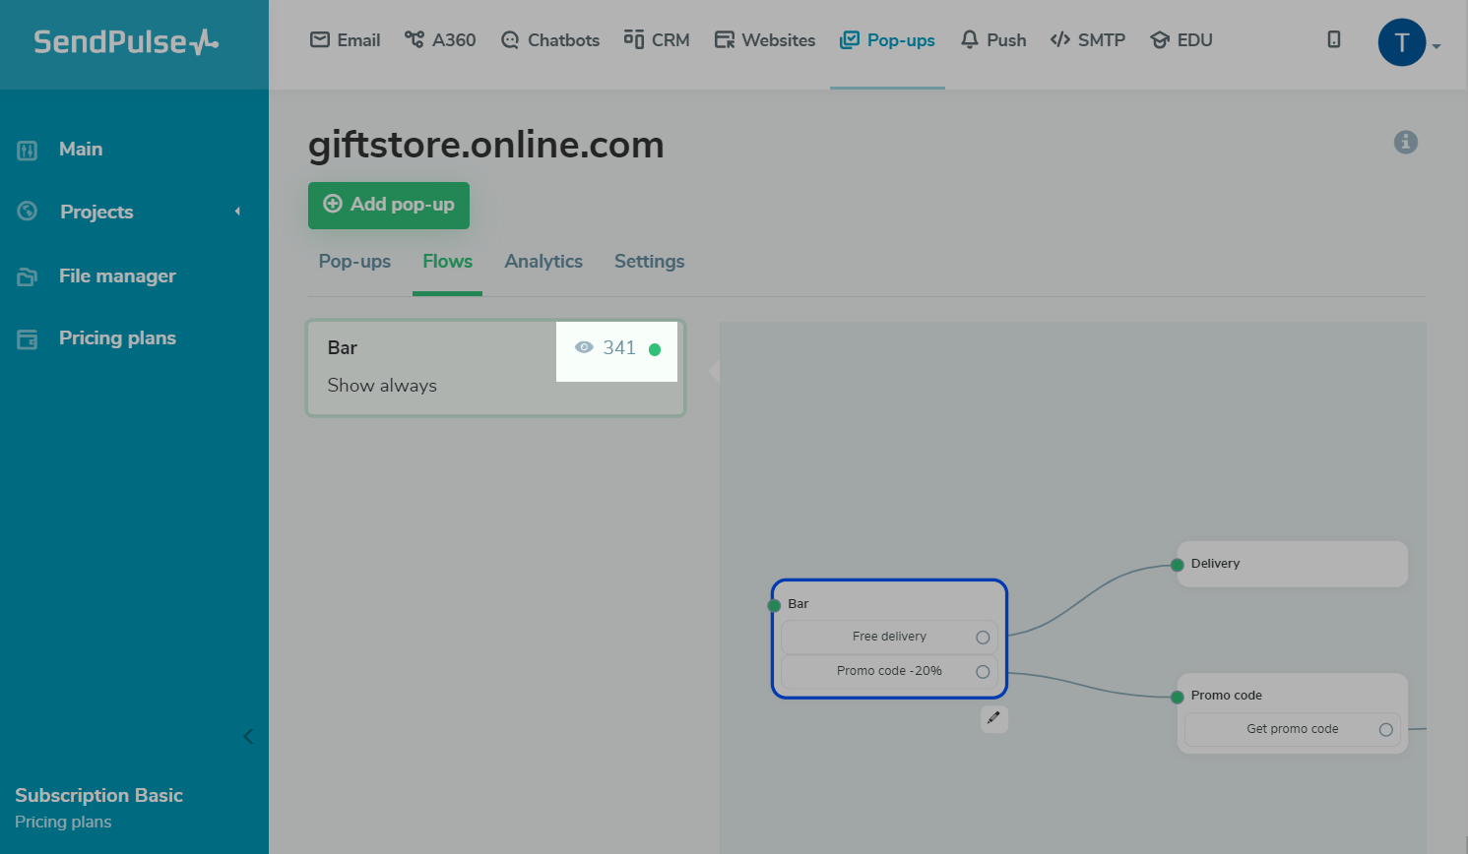Click the Bar node input connector dot

[x=774, y=605]
